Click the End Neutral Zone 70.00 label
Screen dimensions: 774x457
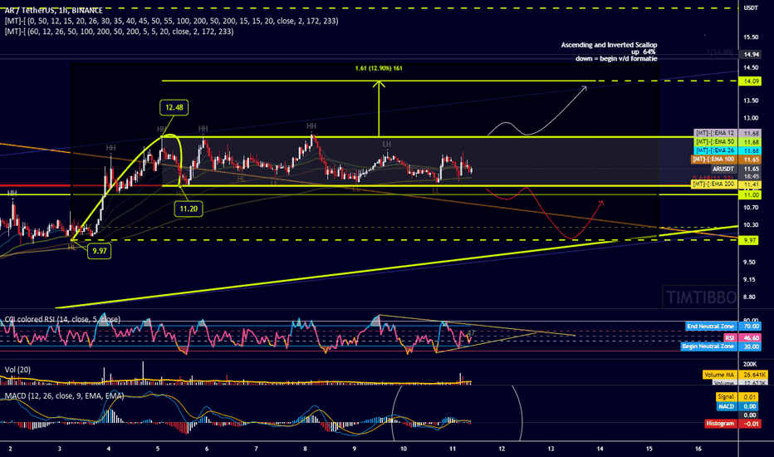(723, 326)
